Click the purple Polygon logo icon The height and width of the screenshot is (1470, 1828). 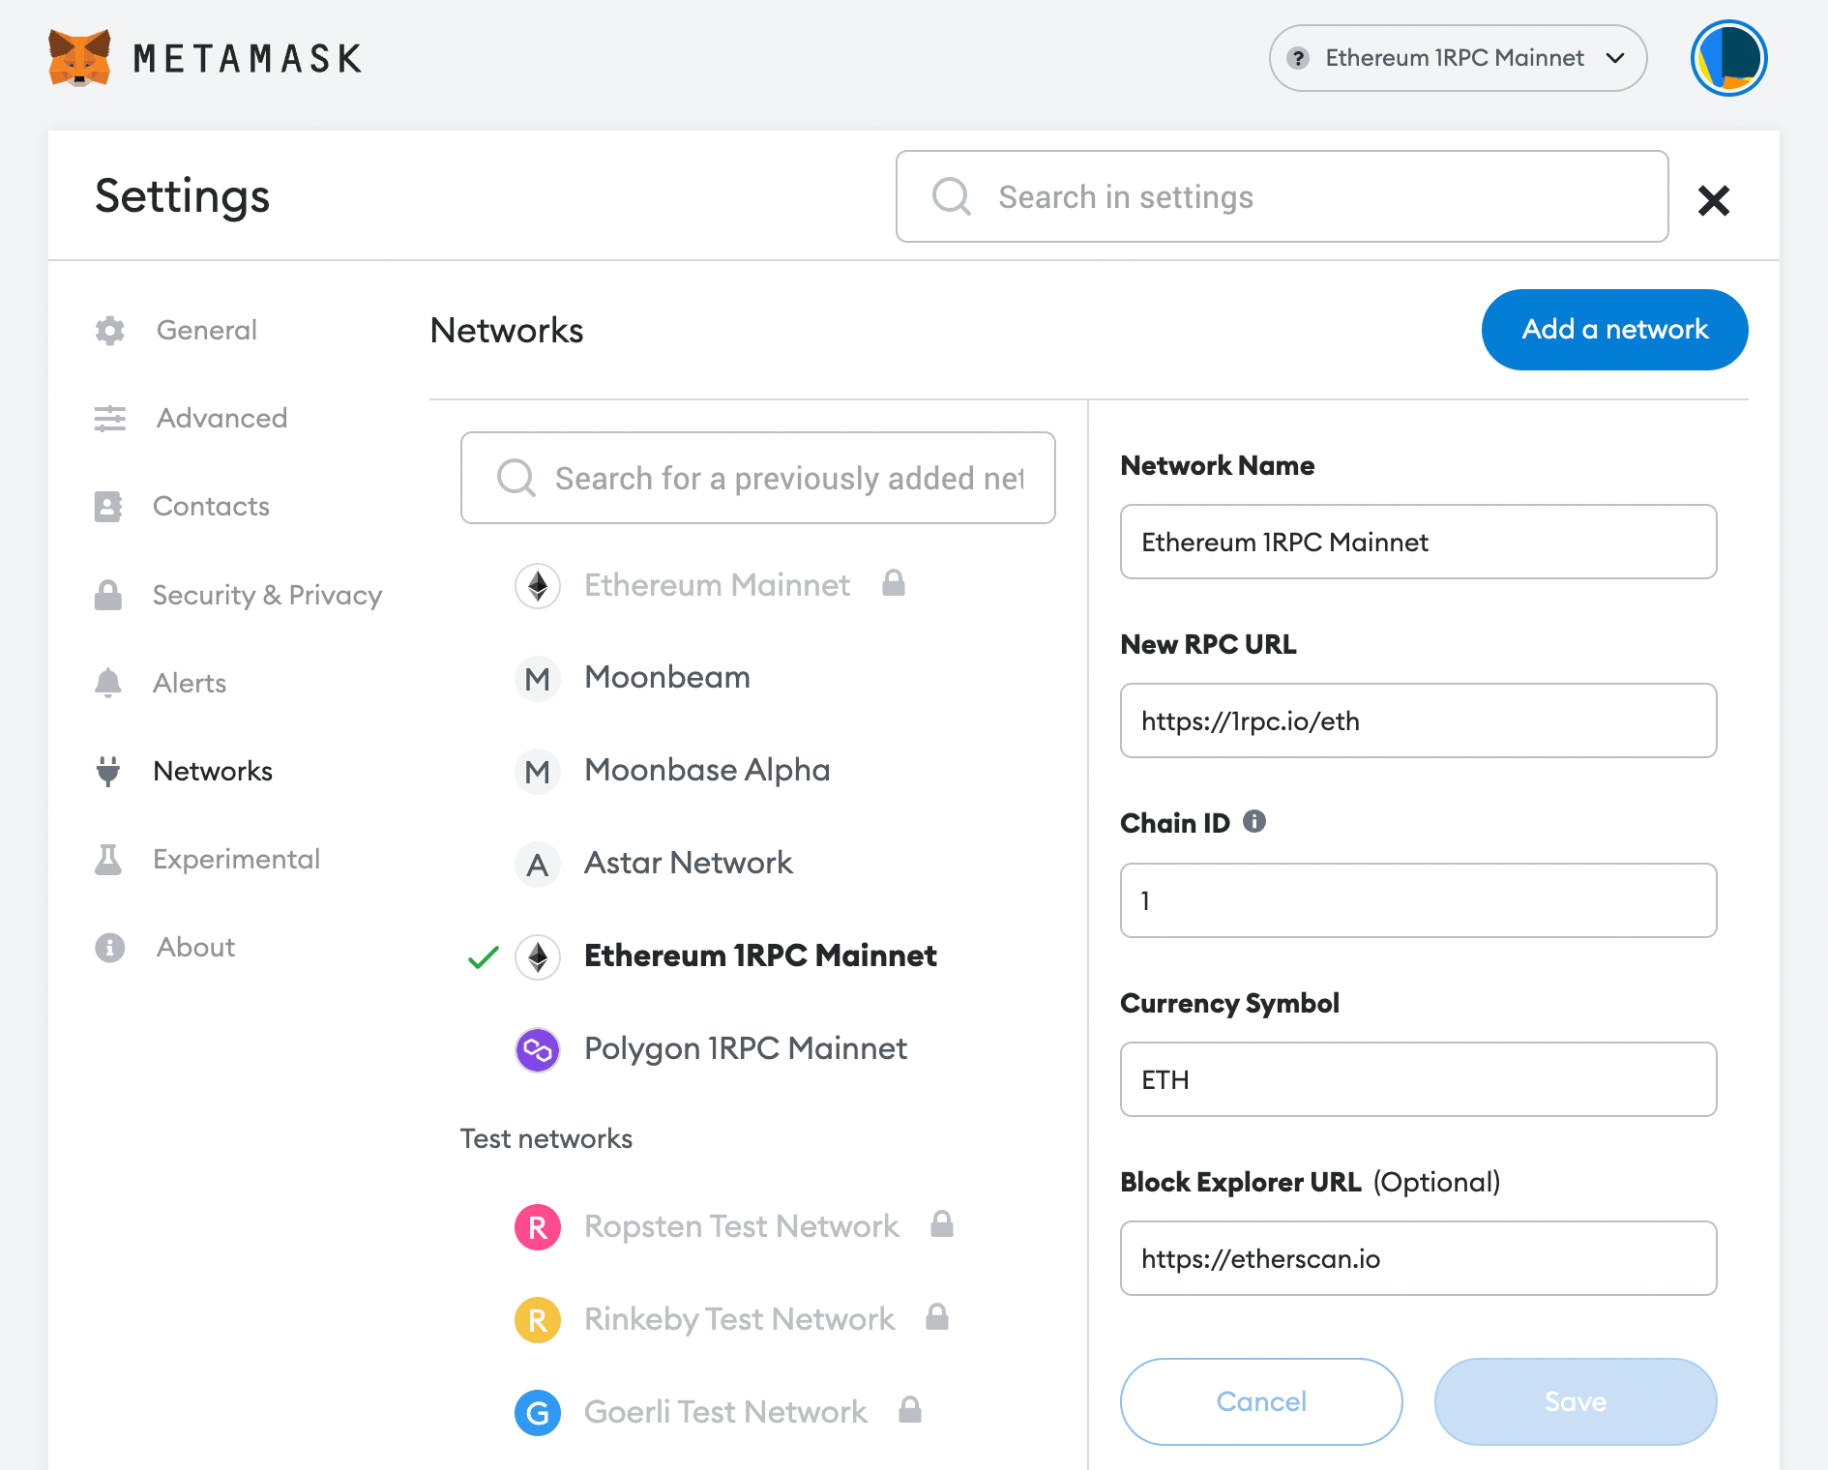pos(538,1050)
